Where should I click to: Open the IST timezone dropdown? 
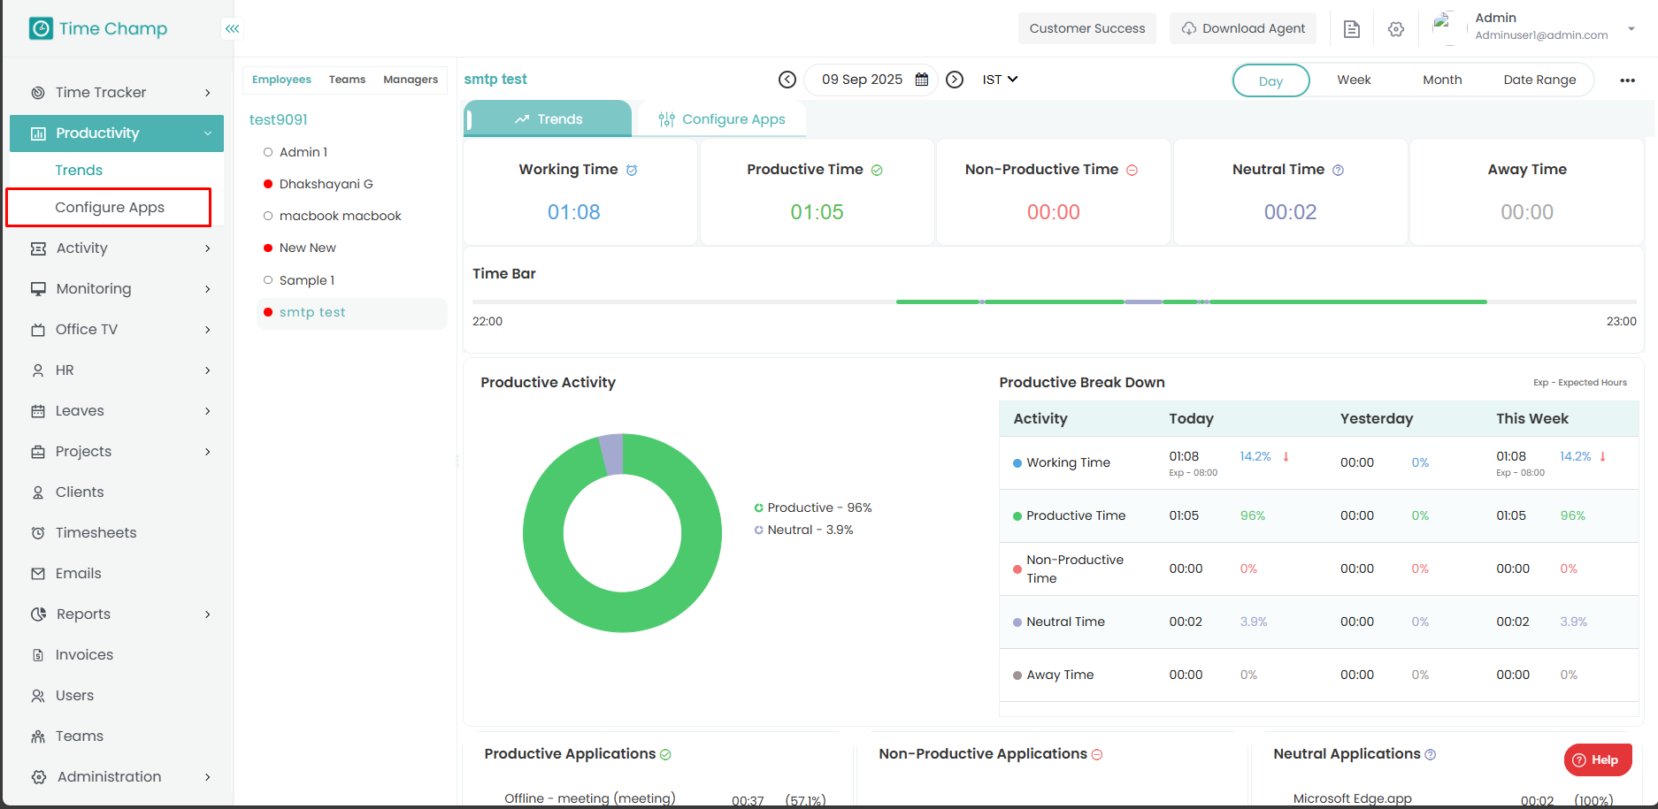pyautogui.click(x=1000, y=80)
